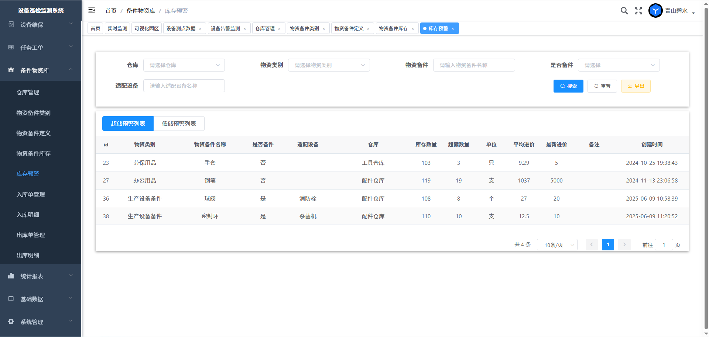Image resolution: width=709 pixels, height=337 pixels.
Task: Toggle fullscreen mode icon
Action: click(638, 11)
